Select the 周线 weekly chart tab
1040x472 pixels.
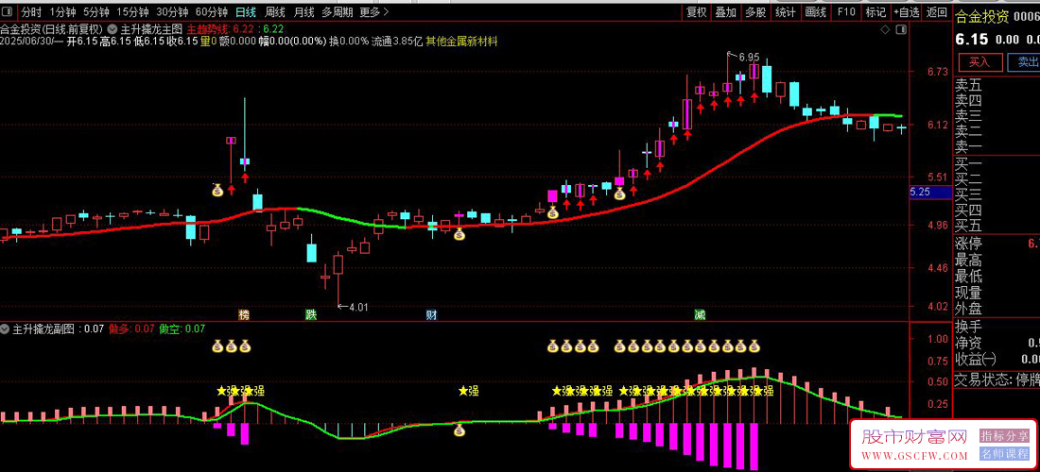pos(274,12)
